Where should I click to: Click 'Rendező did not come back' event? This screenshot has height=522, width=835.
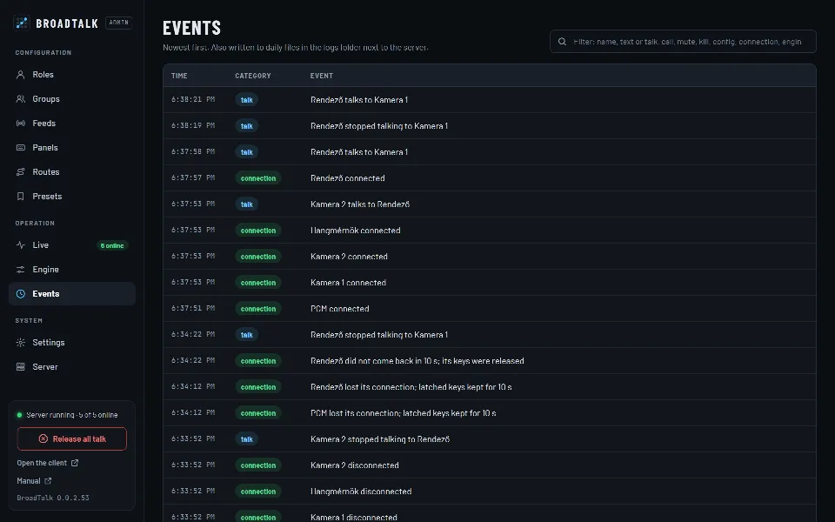(417, 360)
